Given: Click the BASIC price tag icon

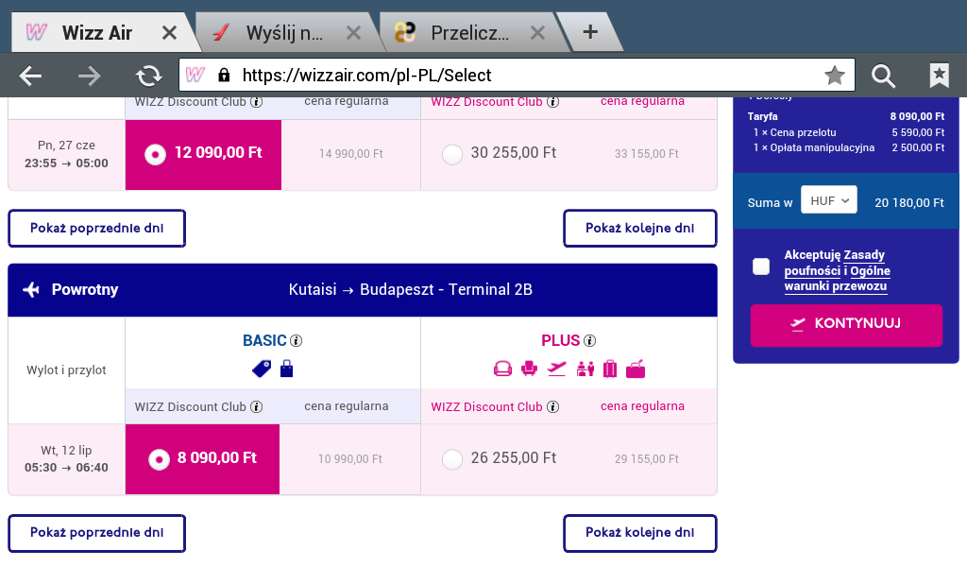Looking at the screenshot, I should 262,369.
